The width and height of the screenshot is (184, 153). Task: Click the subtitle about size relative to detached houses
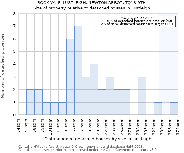click(91, 8)
